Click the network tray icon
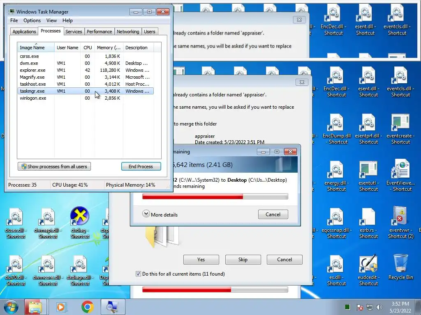 pyautogui.click(x=370, y=307)
